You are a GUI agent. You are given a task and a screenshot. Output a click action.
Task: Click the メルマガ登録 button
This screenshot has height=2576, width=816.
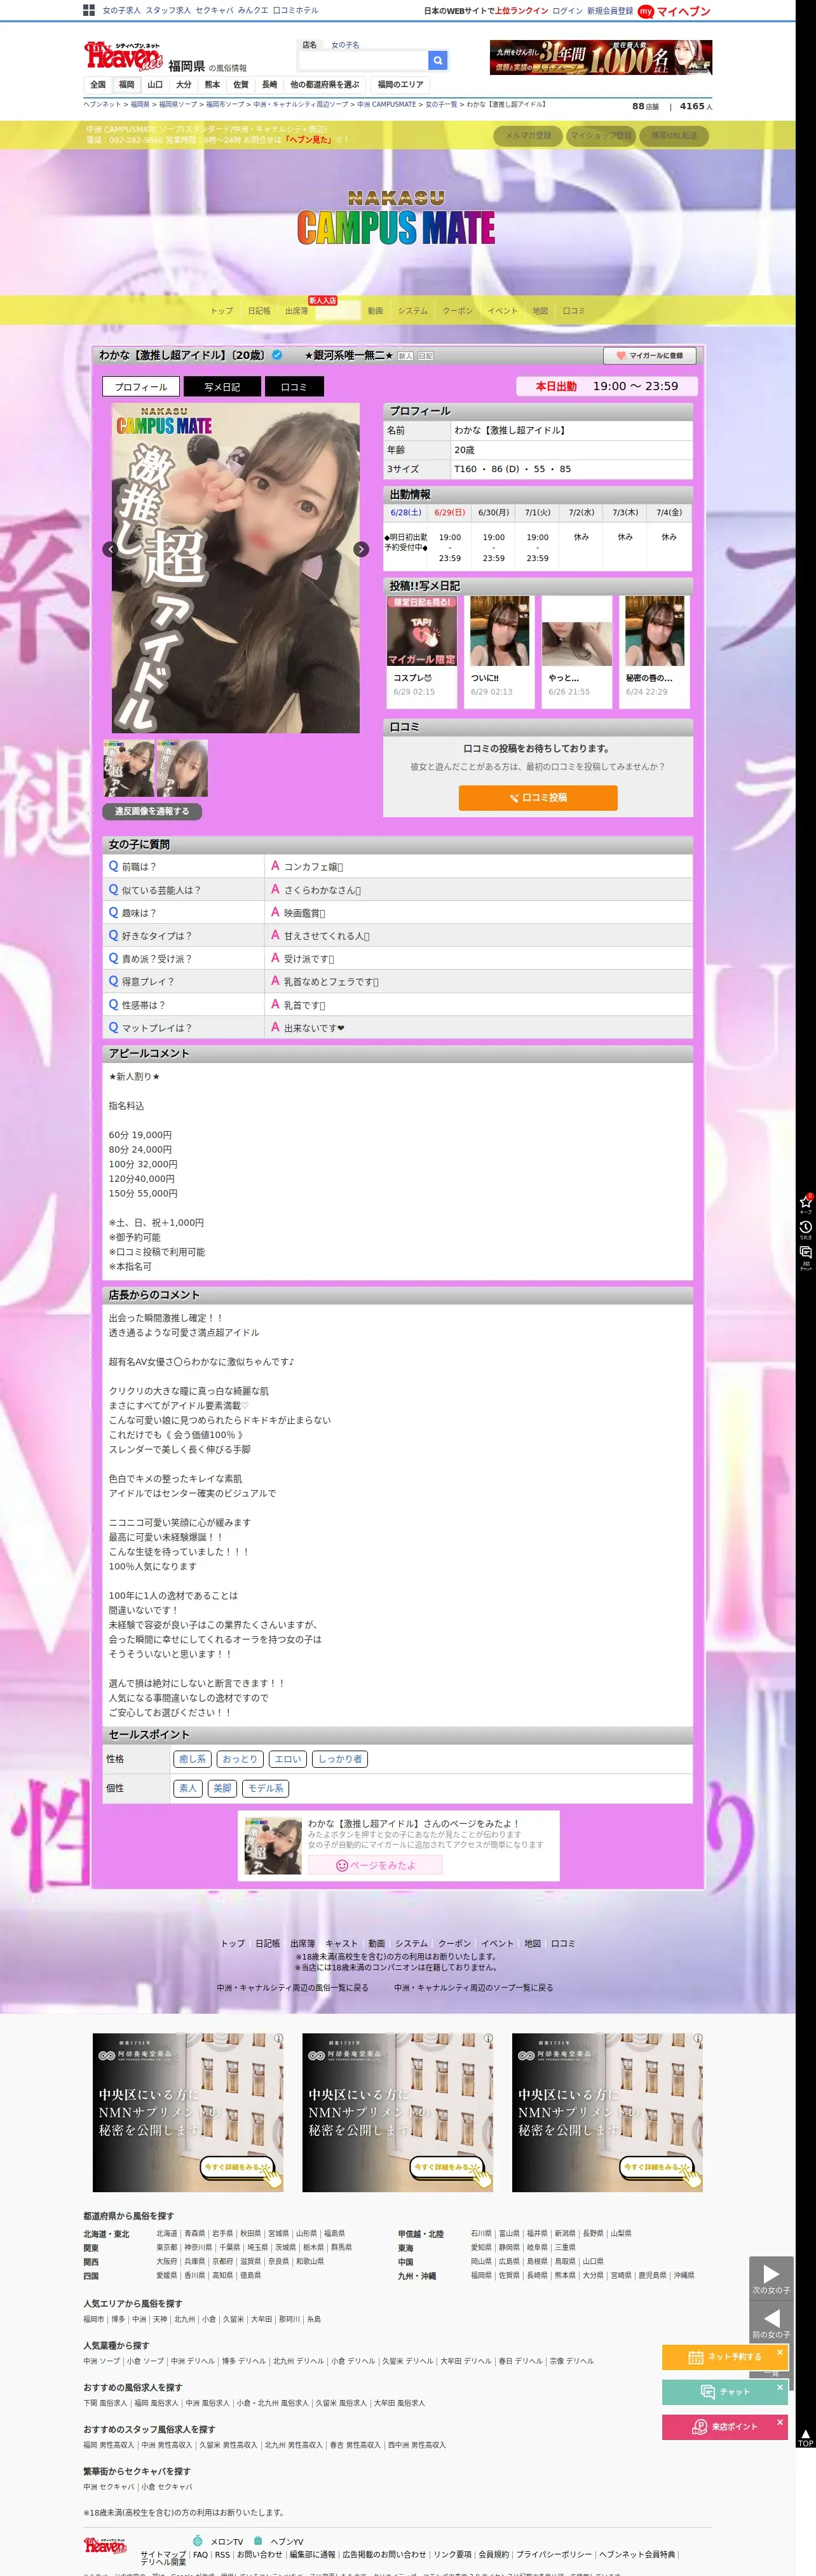tap(528, 135)
